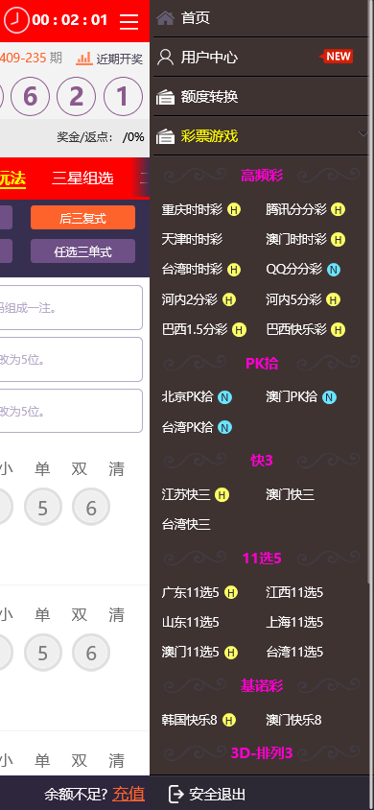Click the 基诺彩 category heading
The image size is (374, 810).
262,686
